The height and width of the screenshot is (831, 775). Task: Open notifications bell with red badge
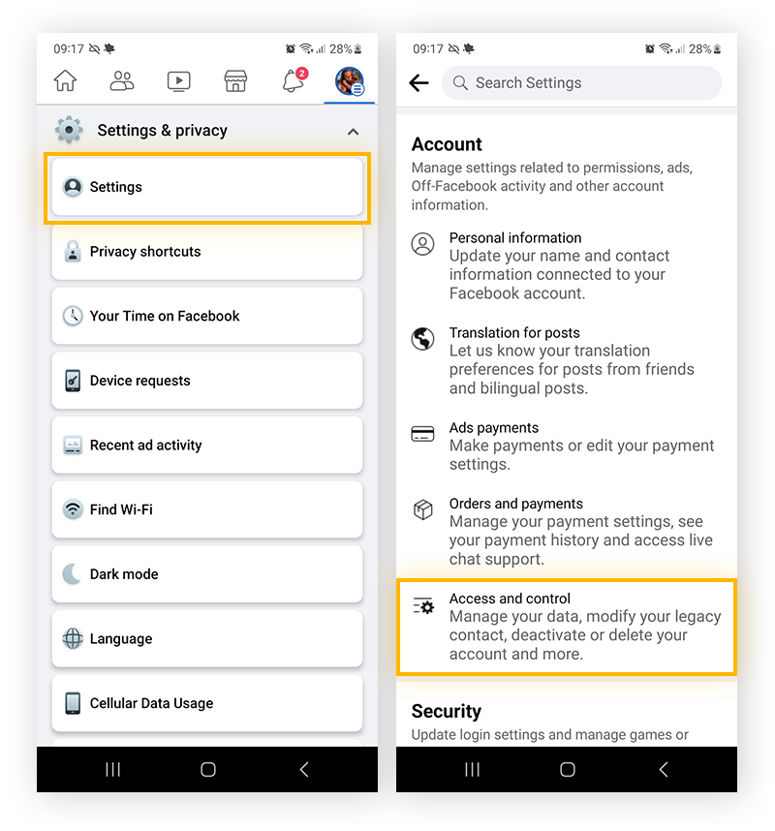coord(294,80)
